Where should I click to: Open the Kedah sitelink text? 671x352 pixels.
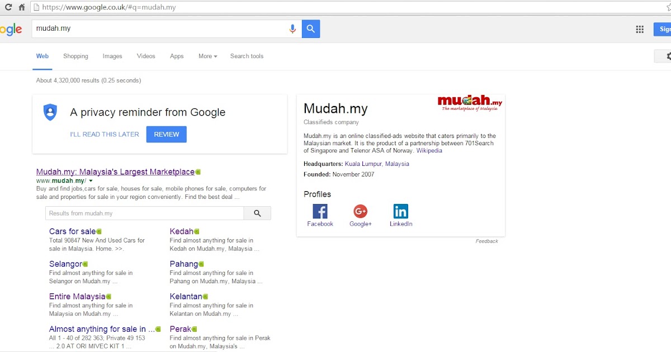click(181, 231)
